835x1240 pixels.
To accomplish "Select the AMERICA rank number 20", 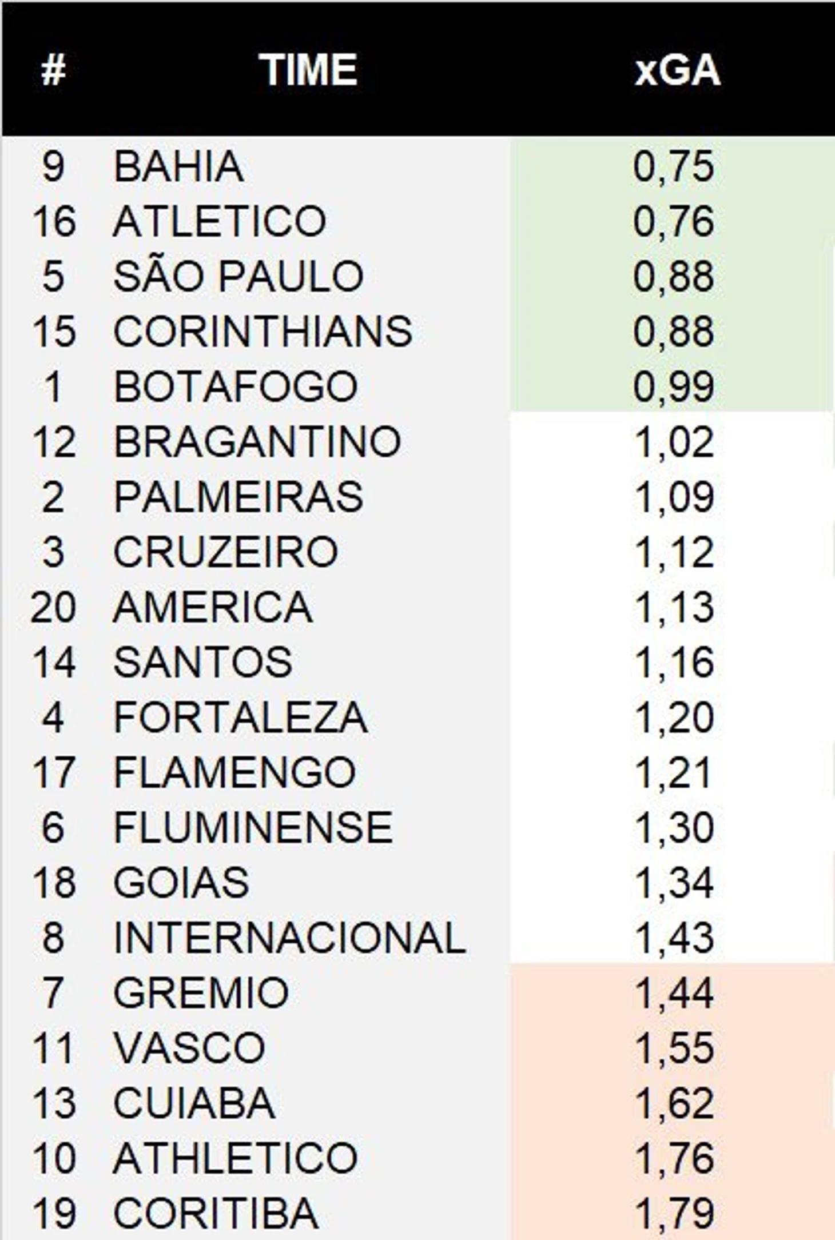I will pyautogui.click(x=53, y=607).
